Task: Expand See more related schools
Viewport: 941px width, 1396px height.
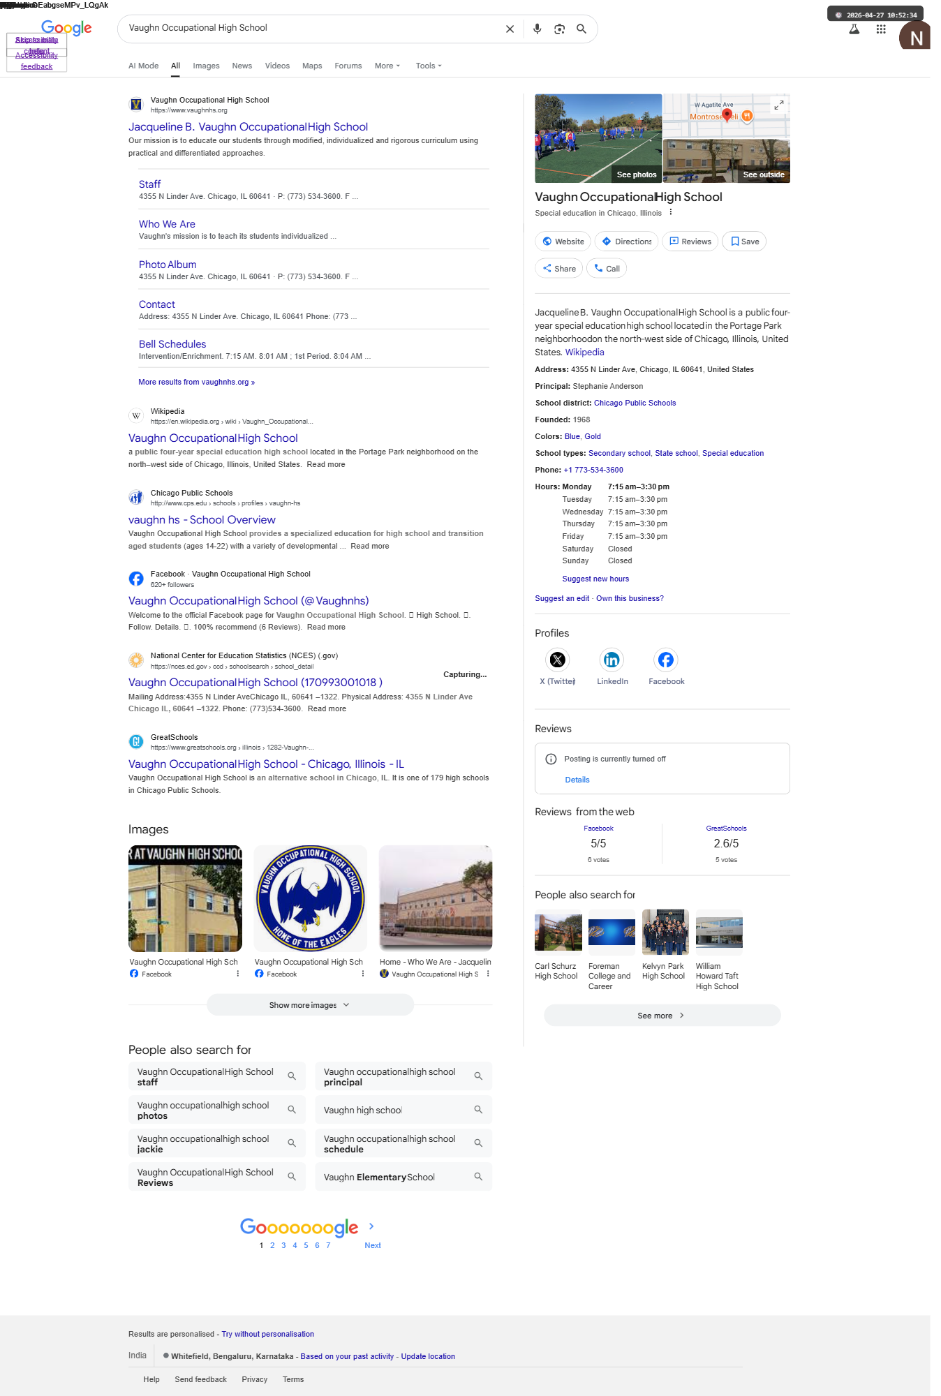Action: (x=662, y=1016)
